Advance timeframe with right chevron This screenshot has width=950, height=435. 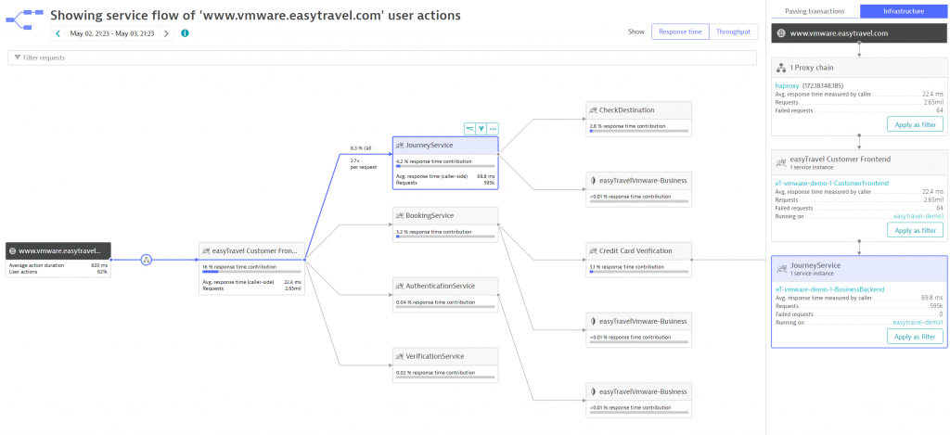pos(167,33)
